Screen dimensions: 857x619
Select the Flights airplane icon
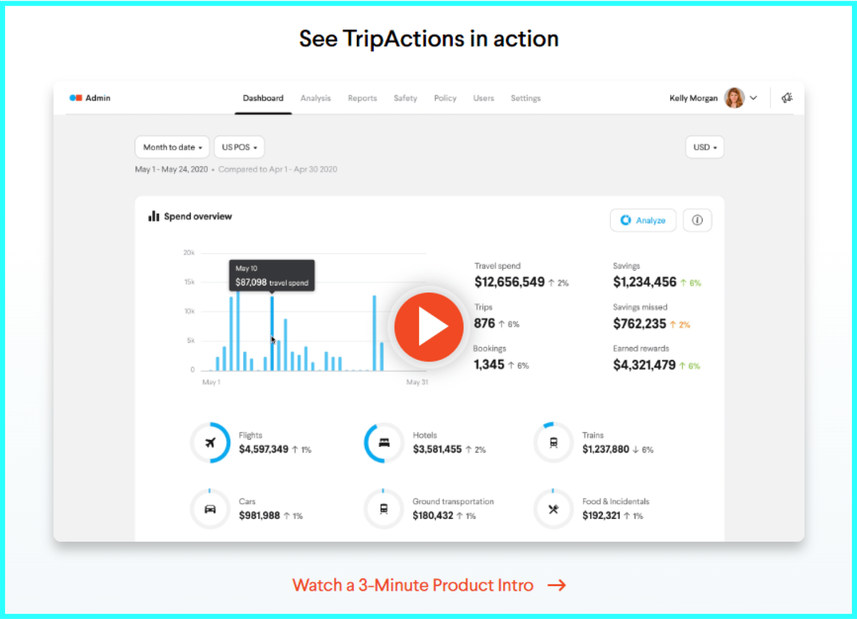pos(210,442)
